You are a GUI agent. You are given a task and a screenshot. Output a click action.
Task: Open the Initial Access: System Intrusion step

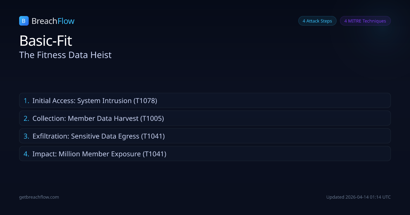point(205,101)
